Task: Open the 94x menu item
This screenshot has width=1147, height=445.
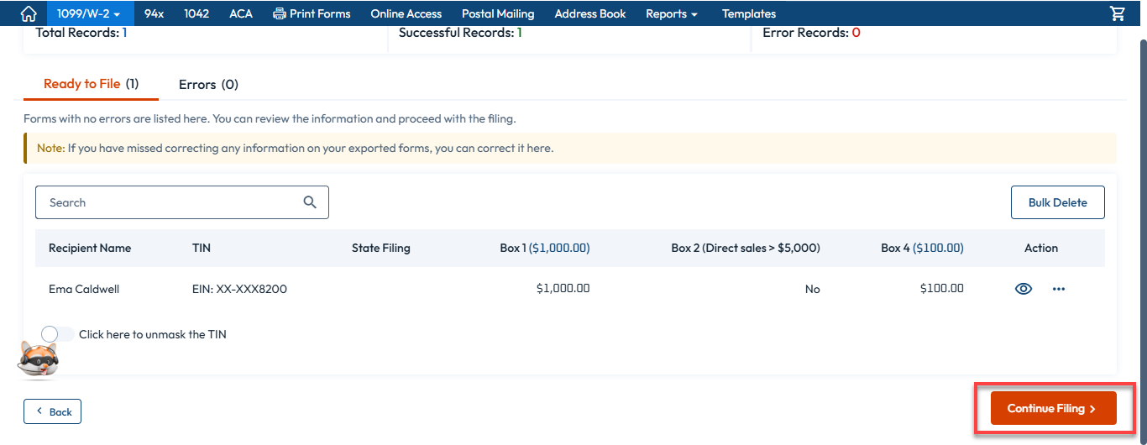Action: click(x=154, y=13)
